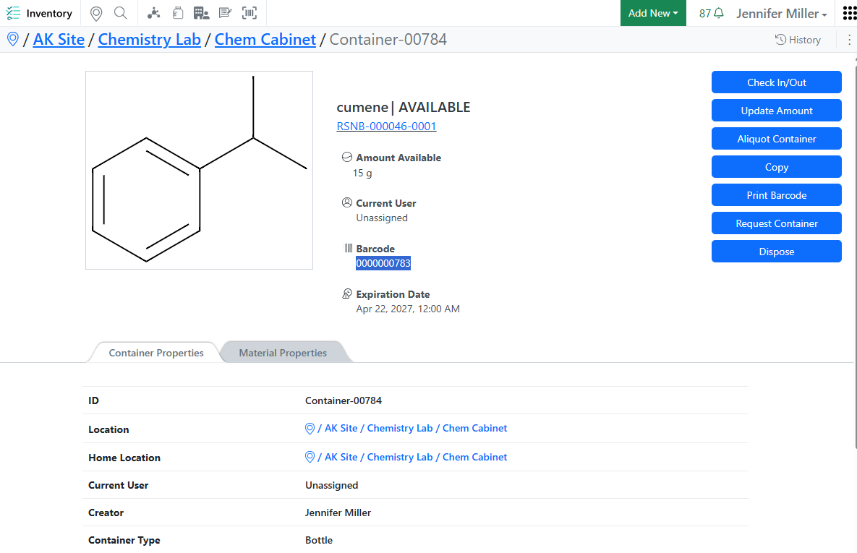Click the barcode scanner icon
This screenshot has height=553, width=857.
tap(250, 13)
